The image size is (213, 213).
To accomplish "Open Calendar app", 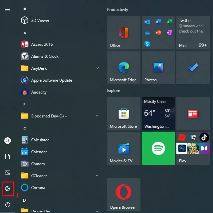I will [x=60, y=152].
